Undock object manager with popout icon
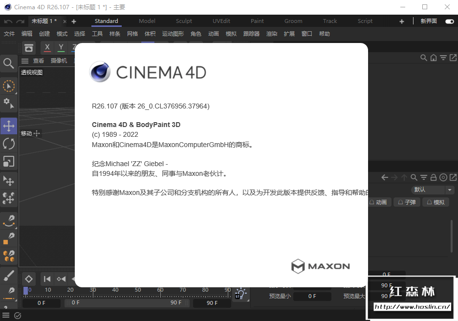Viewport: 458px width, 321px height. 453,58
